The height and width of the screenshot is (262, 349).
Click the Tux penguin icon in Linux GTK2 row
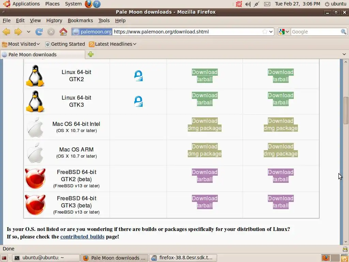click(x=35, y=76)
